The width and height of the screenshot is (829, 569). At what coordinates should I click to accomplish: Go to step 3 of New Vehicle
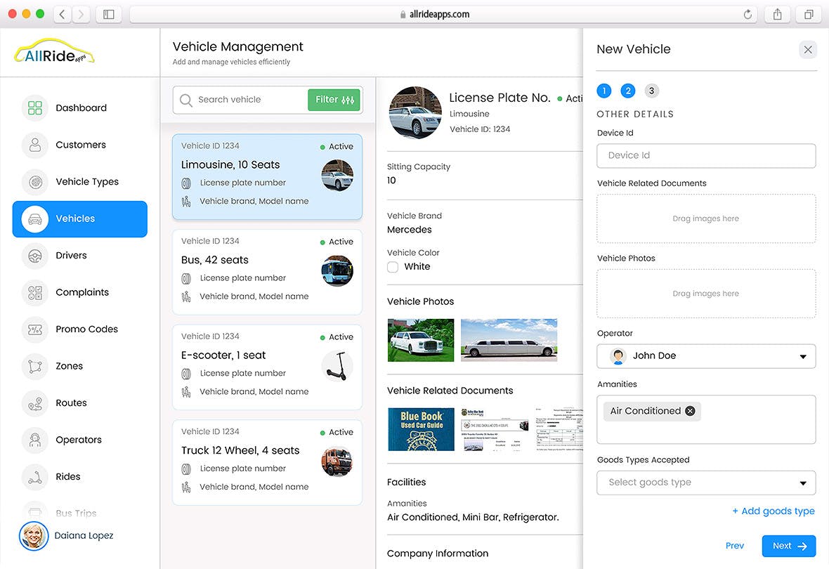[x=651, y=91]
